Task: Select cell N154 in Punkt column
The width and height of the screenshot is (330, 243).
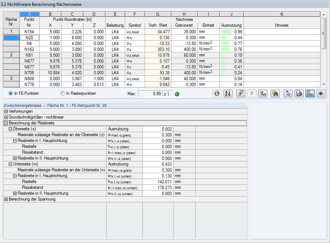Action: (29, 32)
